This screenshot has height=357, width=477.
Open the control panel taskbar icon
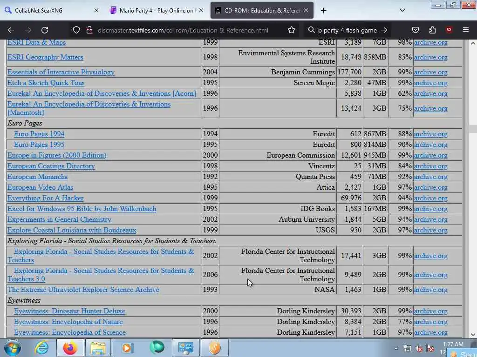pos(185,348)
